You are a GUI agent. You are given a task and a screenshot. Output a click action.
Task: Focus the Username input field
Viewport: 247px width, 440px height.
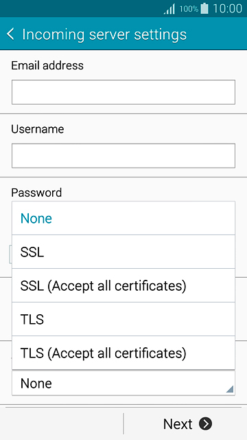123,156
